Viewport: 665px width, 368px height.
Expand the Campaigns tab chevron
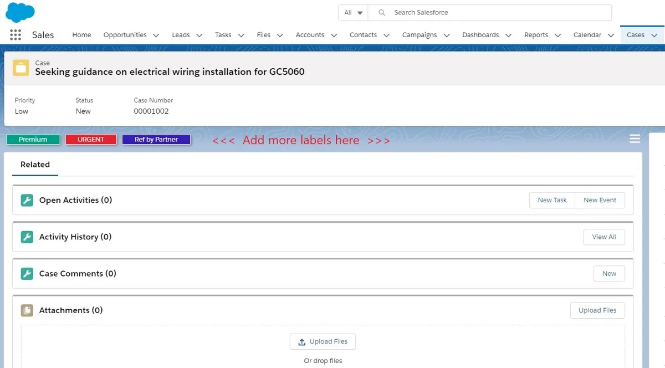[x=447, y=35]
